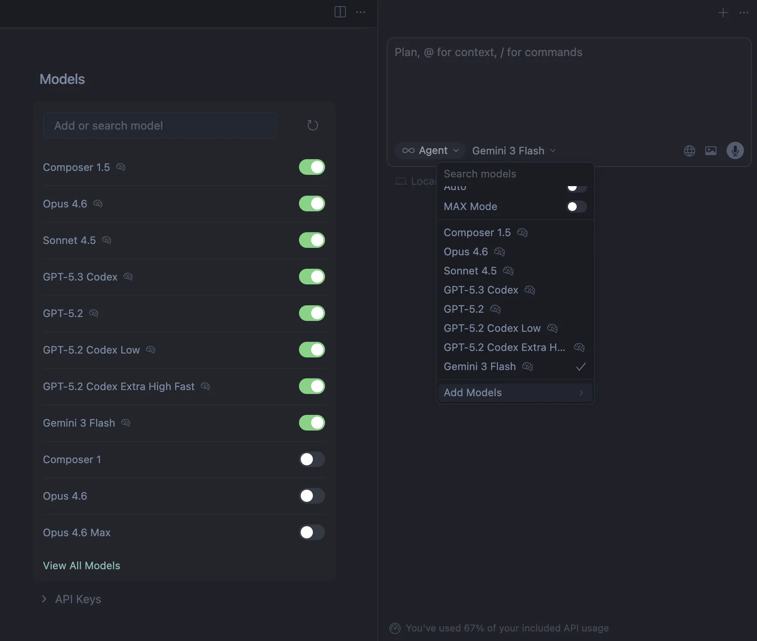
Task: Enable the Opus 4.6 Max toggle
Action: (312, 532)
